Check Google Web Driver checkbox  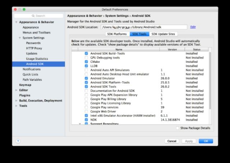point(86,111)
